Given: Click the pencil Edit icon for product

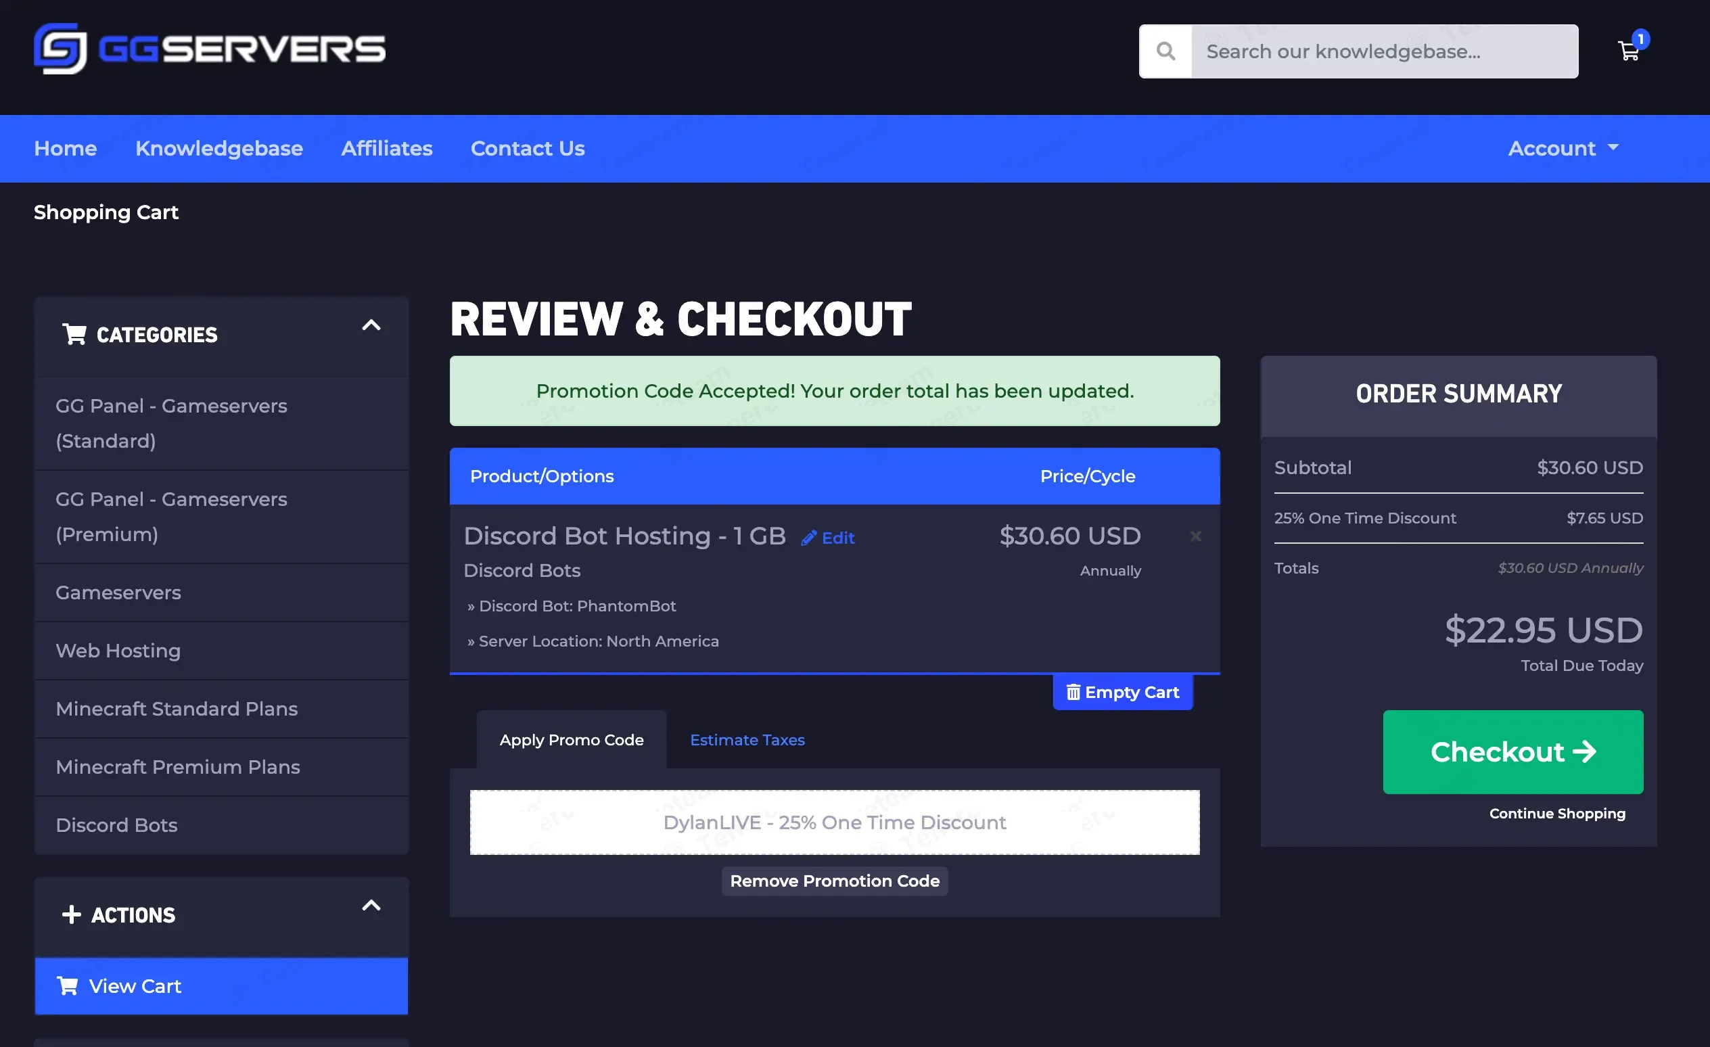Looking at the screenshot, I should tap(808, 538).
